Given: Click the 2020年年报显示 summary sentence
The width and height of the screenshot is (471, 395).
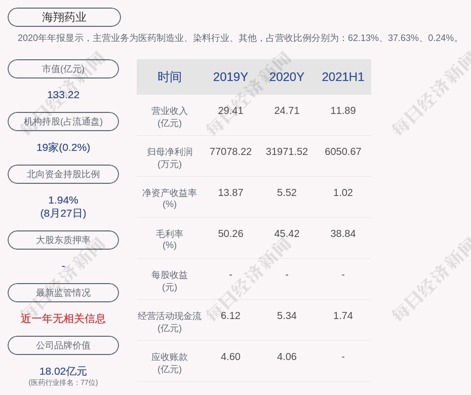Looking at the screenshot, I should pyautogui.click(x=238, y=38).
